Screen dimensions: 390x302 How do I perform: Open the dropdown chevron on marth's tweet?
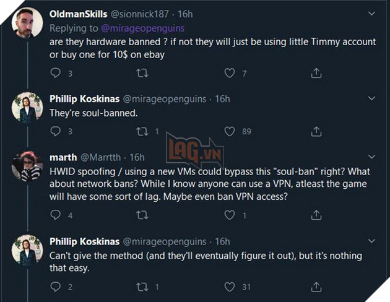tap(371, 157)
